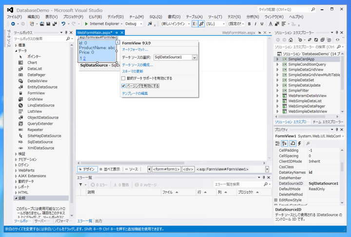Expand the 標準 toolbox group
The height and width of the screenshot is (237, 351).
tap(16, 45)
